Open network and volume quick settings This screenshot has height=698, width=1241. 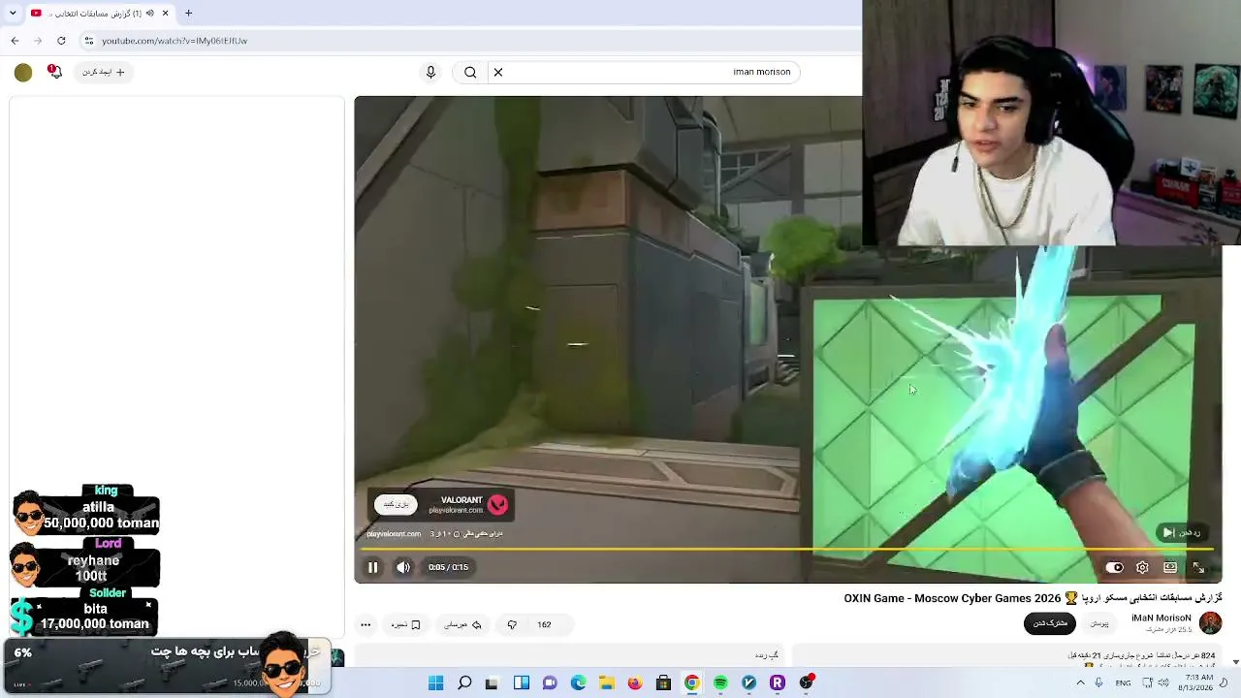[x=1156, y=683]
